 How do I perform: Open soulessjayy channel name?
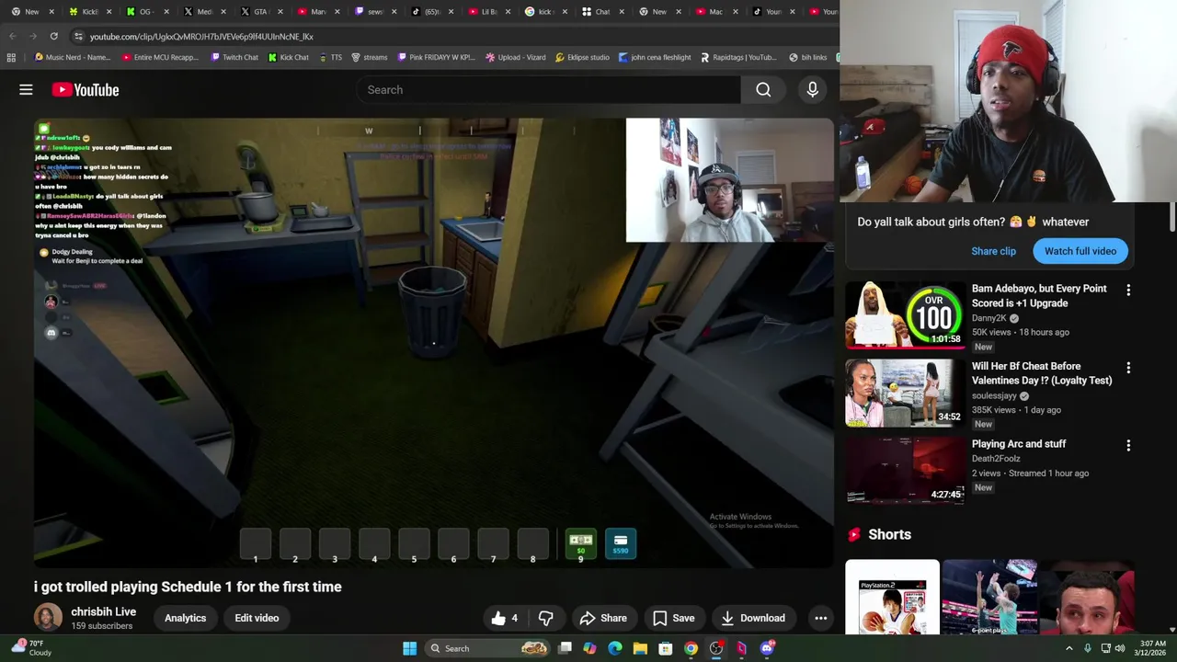(x=994, y=395)
